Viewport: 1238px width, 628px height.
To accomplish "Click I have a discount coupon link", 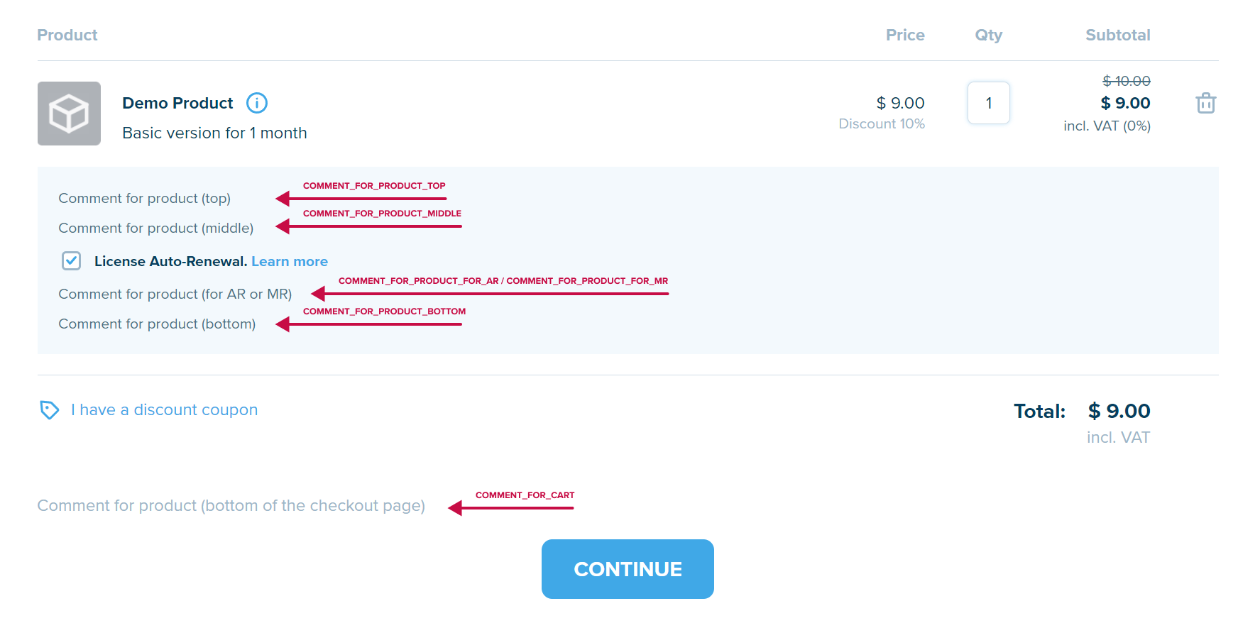I will [x=164, y=409].
